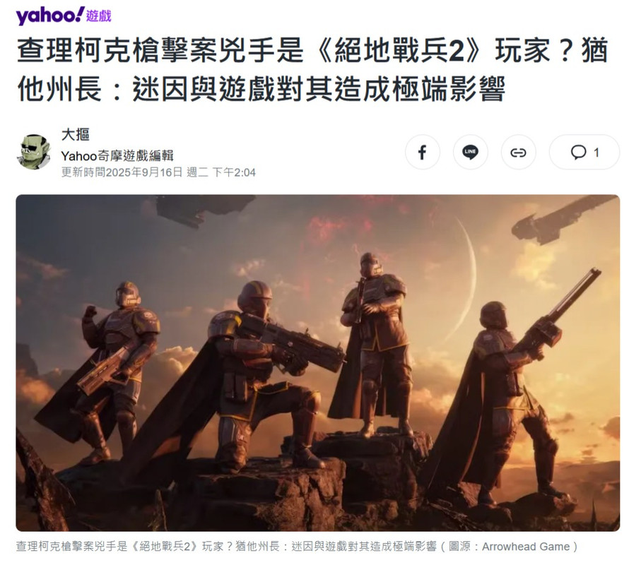Open the 遊戲 section link
The height and width of the screenshot is (565, 629).
coord(99,16)
